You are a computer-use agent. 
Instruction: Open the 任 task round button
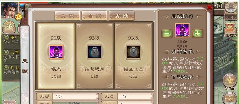coord(9,27)
